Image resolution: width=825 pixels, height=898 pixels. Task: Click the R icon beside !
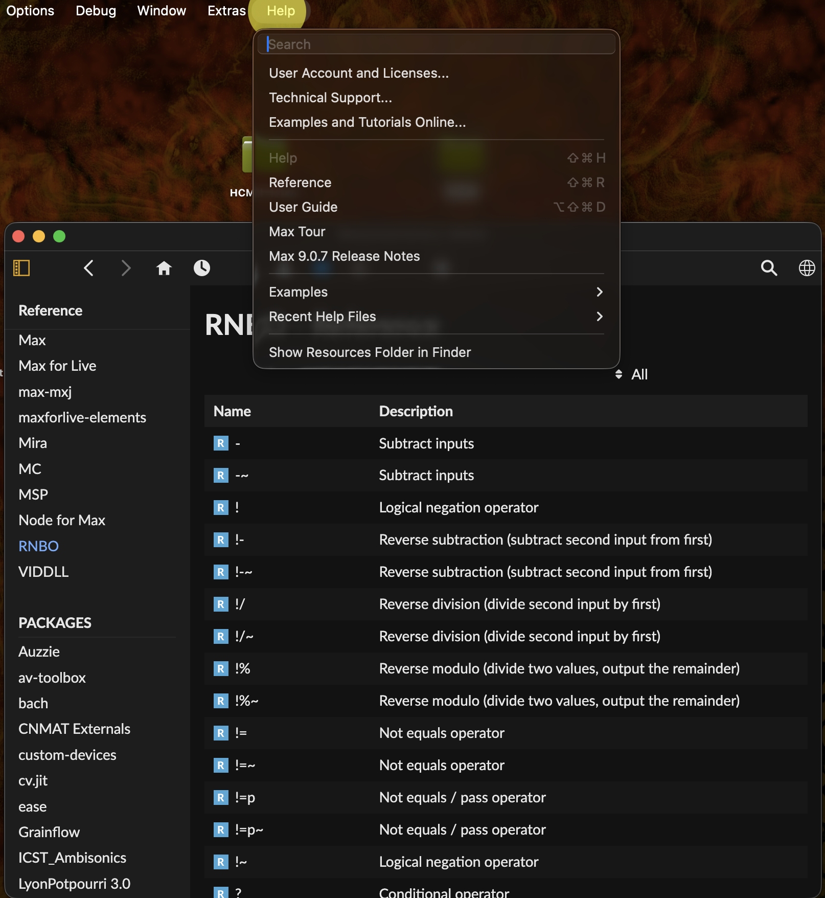pyautogui.click(x=221, y=508)
